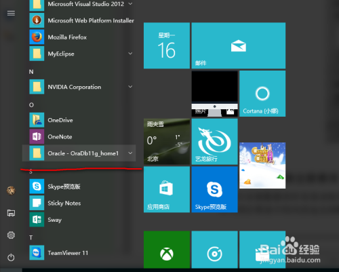Open the Groove music tile
Viewport: 339px width, 272px height.
pos(215,250)
